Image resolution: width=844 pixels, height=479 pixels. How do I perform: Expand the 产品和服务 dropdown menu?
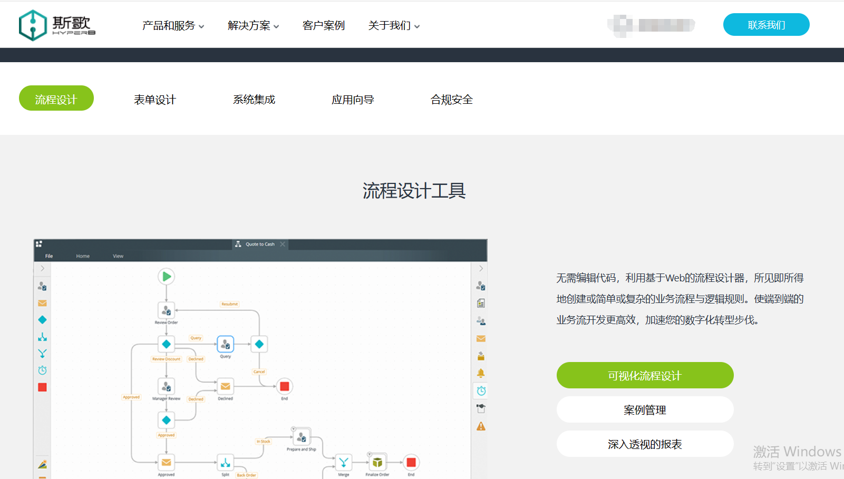coord(172,25)
